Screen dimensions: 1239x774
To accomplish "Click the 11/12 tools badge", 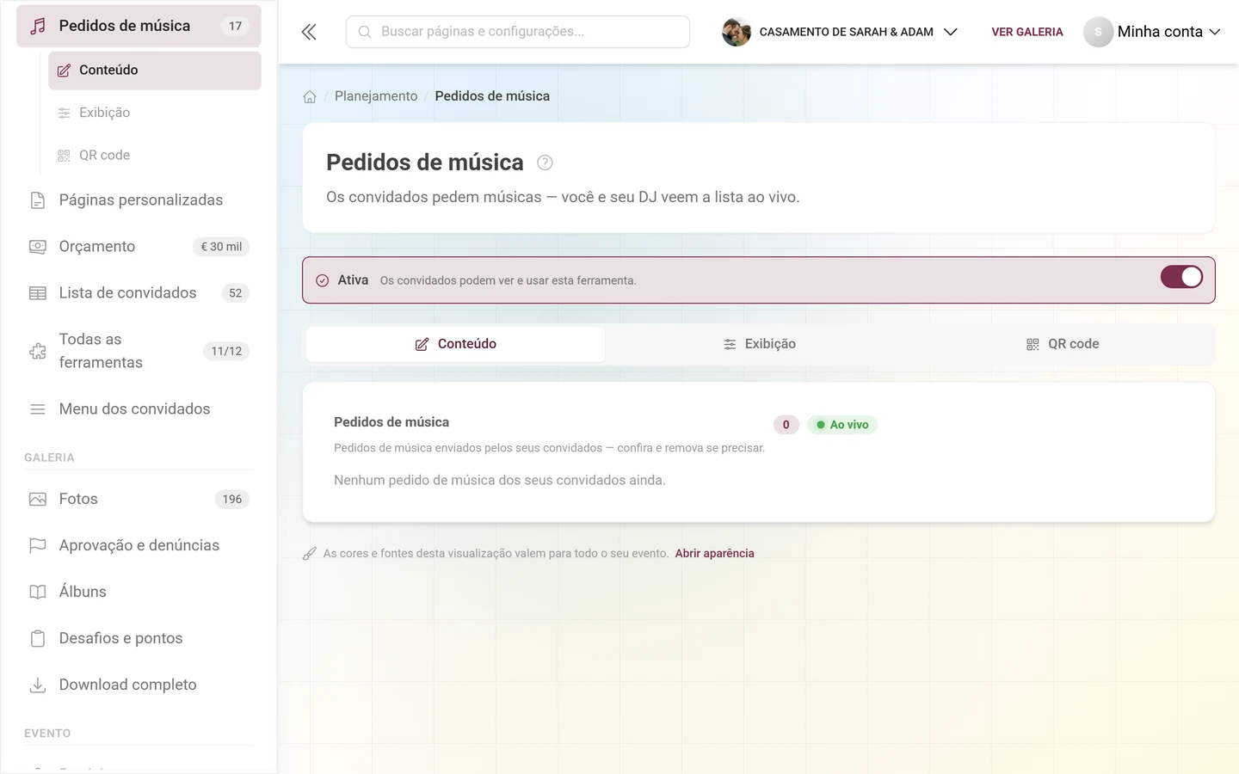I will (227, 351).
